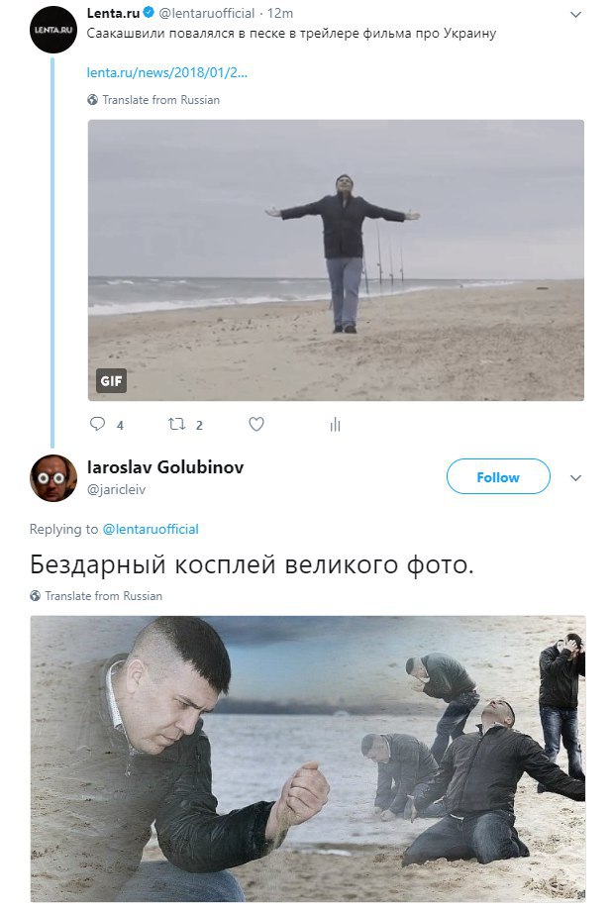Open the @lentaruofficial mention in reply line
The image size is (612, 912).
151,529
